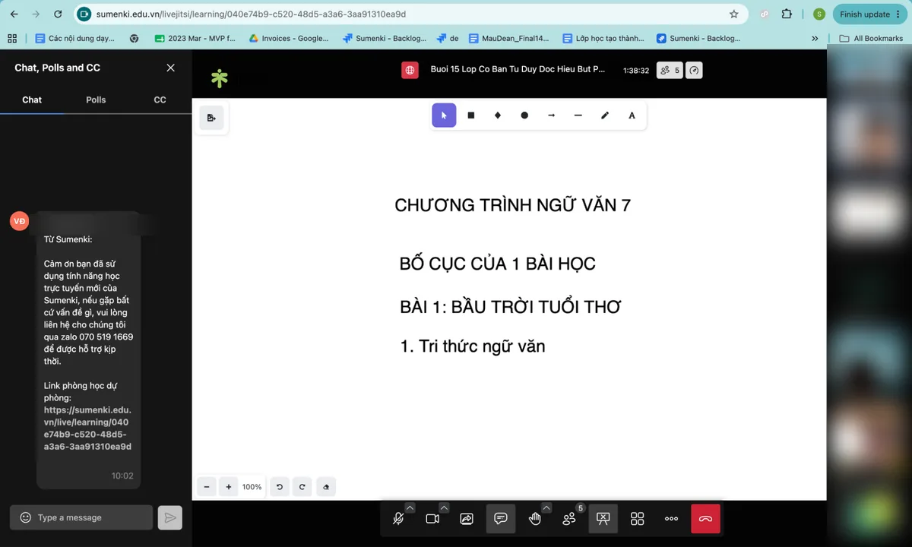
Task: Toggle the chat panel button
Action: click(x=501, y=518)
